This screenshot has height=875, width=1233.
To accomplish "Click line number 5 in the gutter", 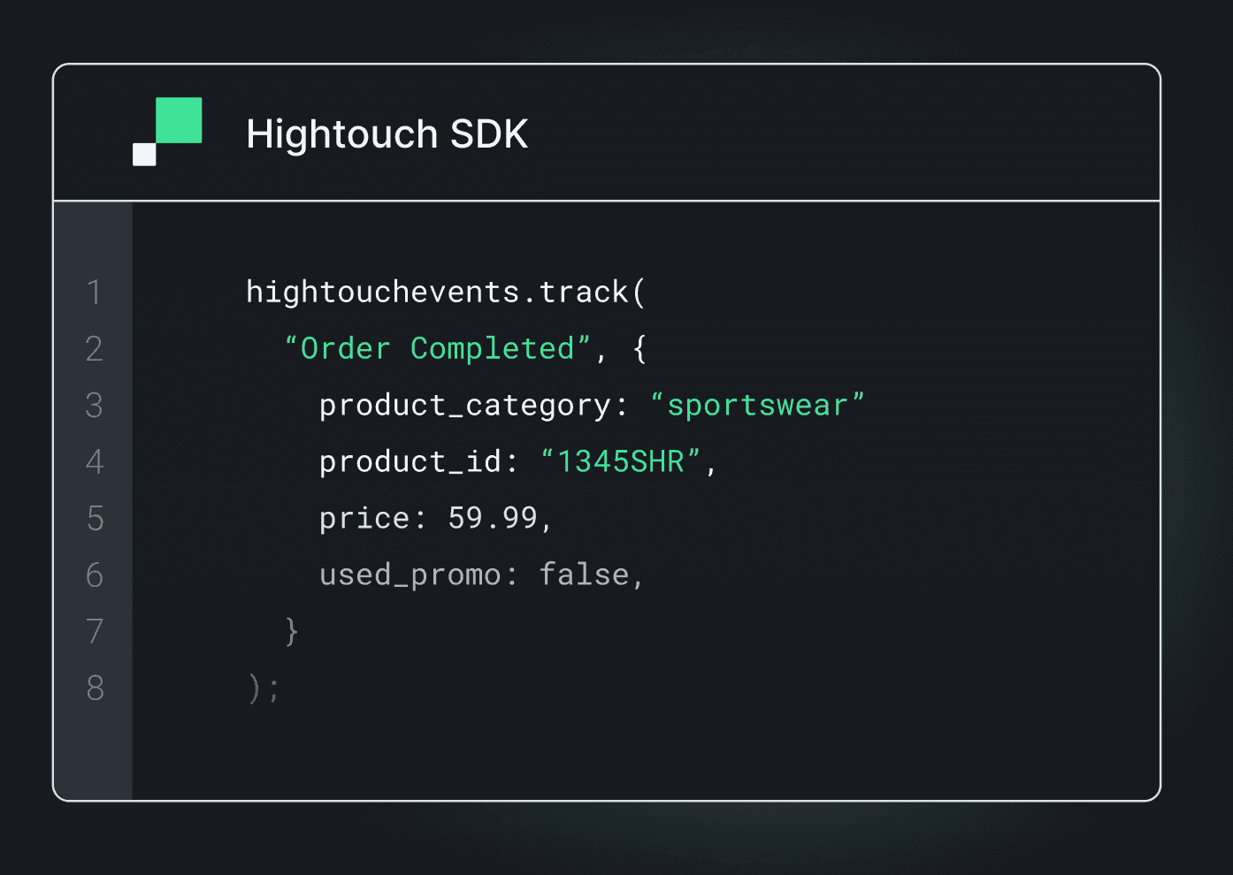I will pyautogui.click(x=95, y=520).
